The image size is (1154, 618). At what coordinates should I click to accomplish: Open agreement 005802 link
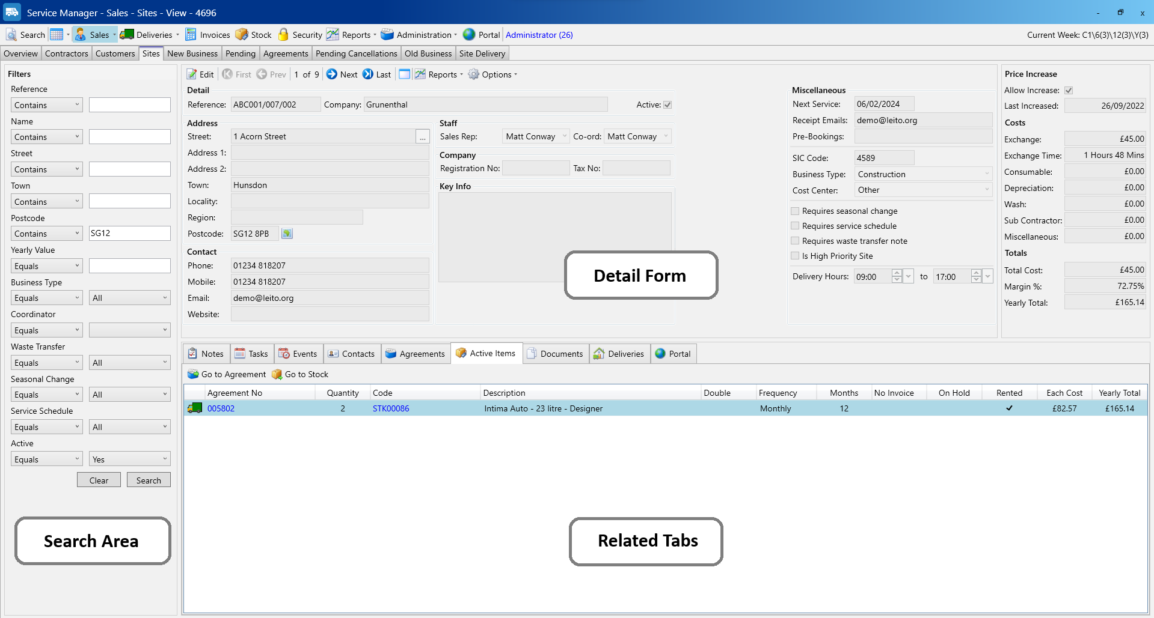click(x=221, y=408)
